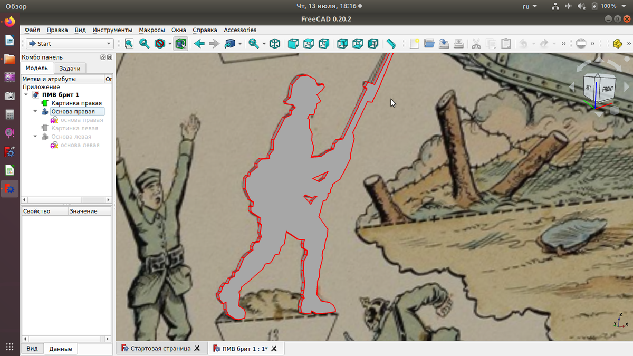Set the top view cube icon
The image size is (633, 356).
pos(309,44)
